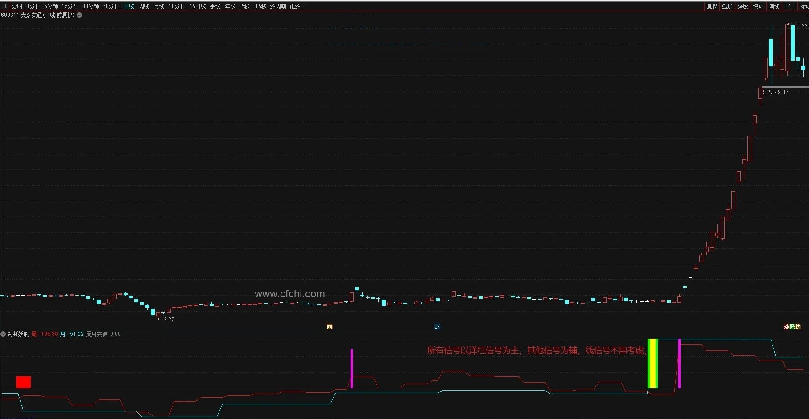Viewport: 809px width, 419px height.
Task: Select the 60分钟 period tab
Action: click(x=111, y=6)
